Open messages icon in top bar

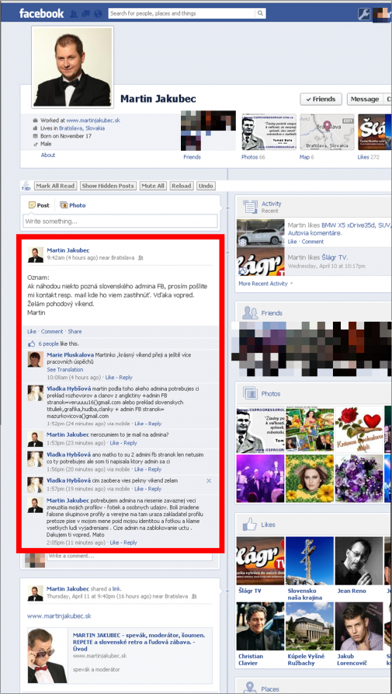click(85, 14)
